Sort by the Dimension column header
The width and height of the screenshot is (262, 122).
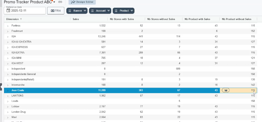(x=13, y=19)
